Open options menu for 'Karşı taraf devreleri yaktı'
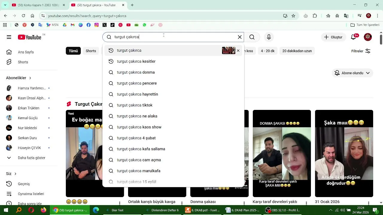383x215 pixels. pyautogui.click(x=306, y=203)
